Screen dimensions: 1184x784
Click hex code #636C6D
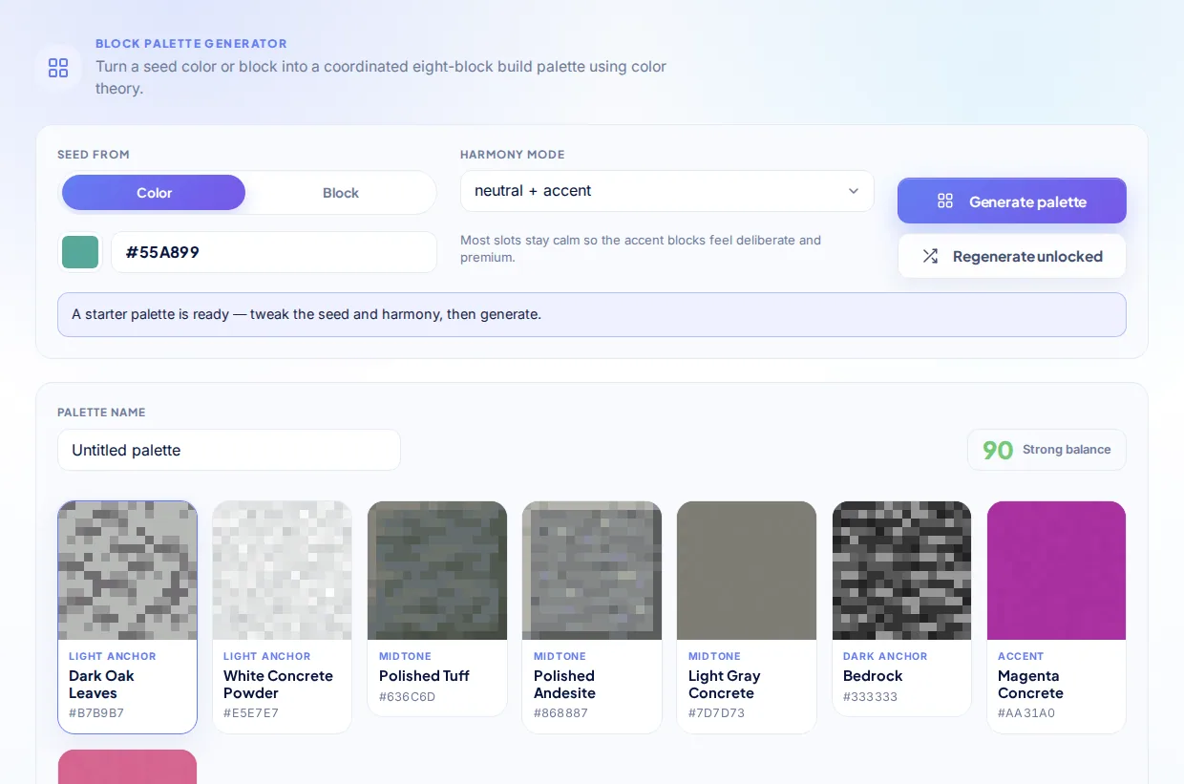point(407,697)
